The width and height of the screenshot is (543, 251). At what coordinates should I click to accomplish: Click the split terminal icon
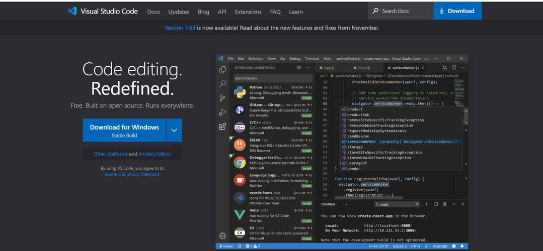(436, 204)
